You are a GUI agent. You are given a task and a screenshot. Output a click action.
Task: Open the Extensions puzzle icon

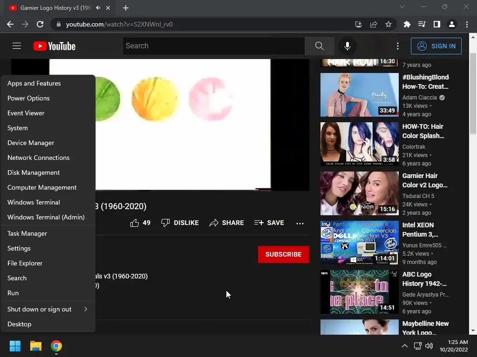(x=407, y=24)
